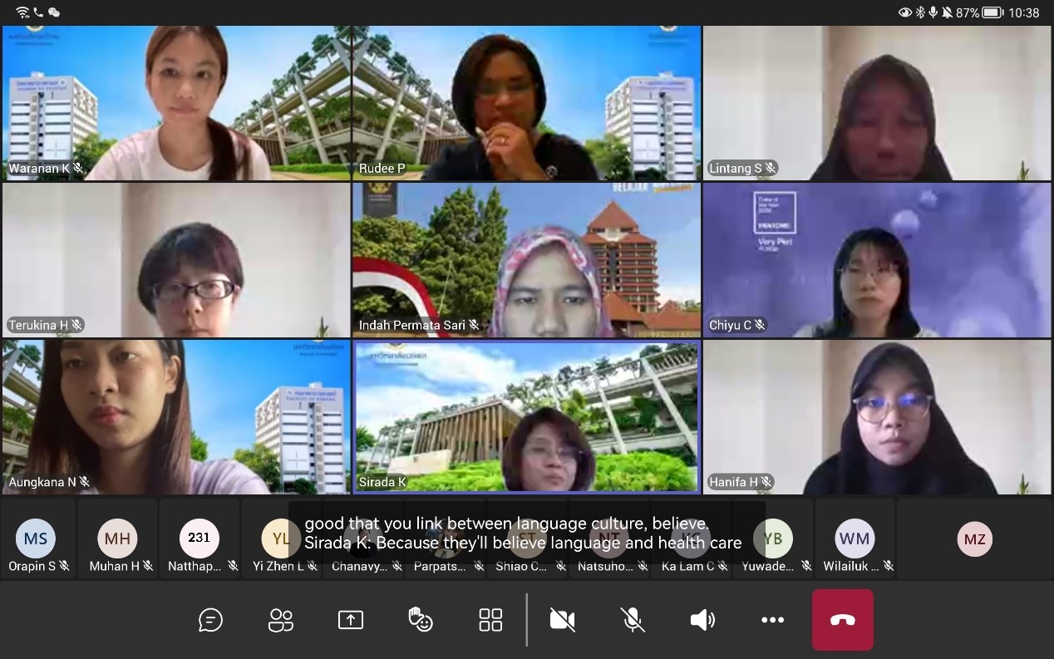
Task: Click the red hang up button
Action: [x=842, y=620]
